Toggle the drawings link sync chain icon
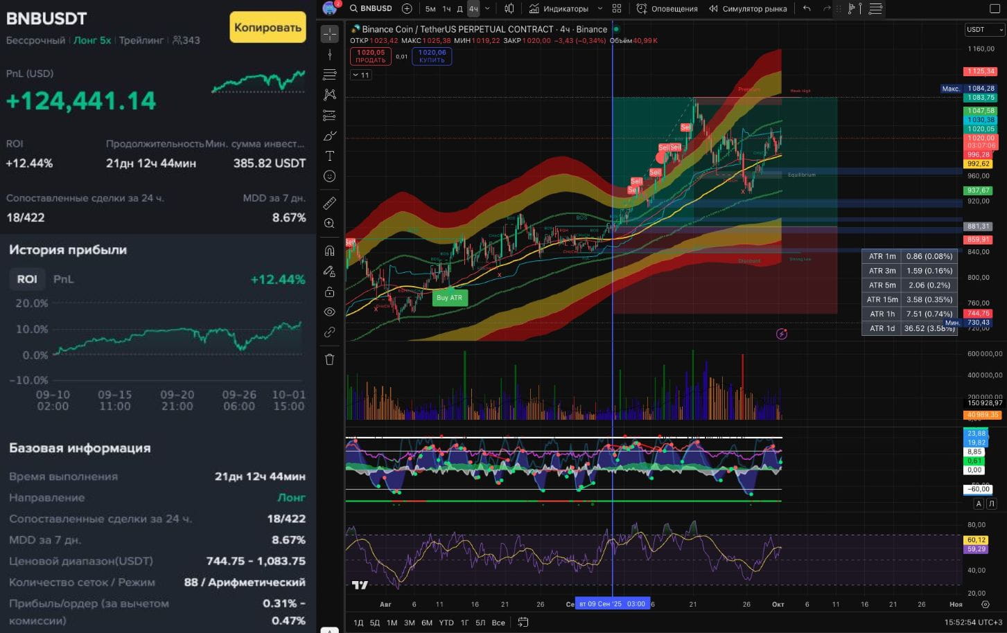 coord(330,332)
